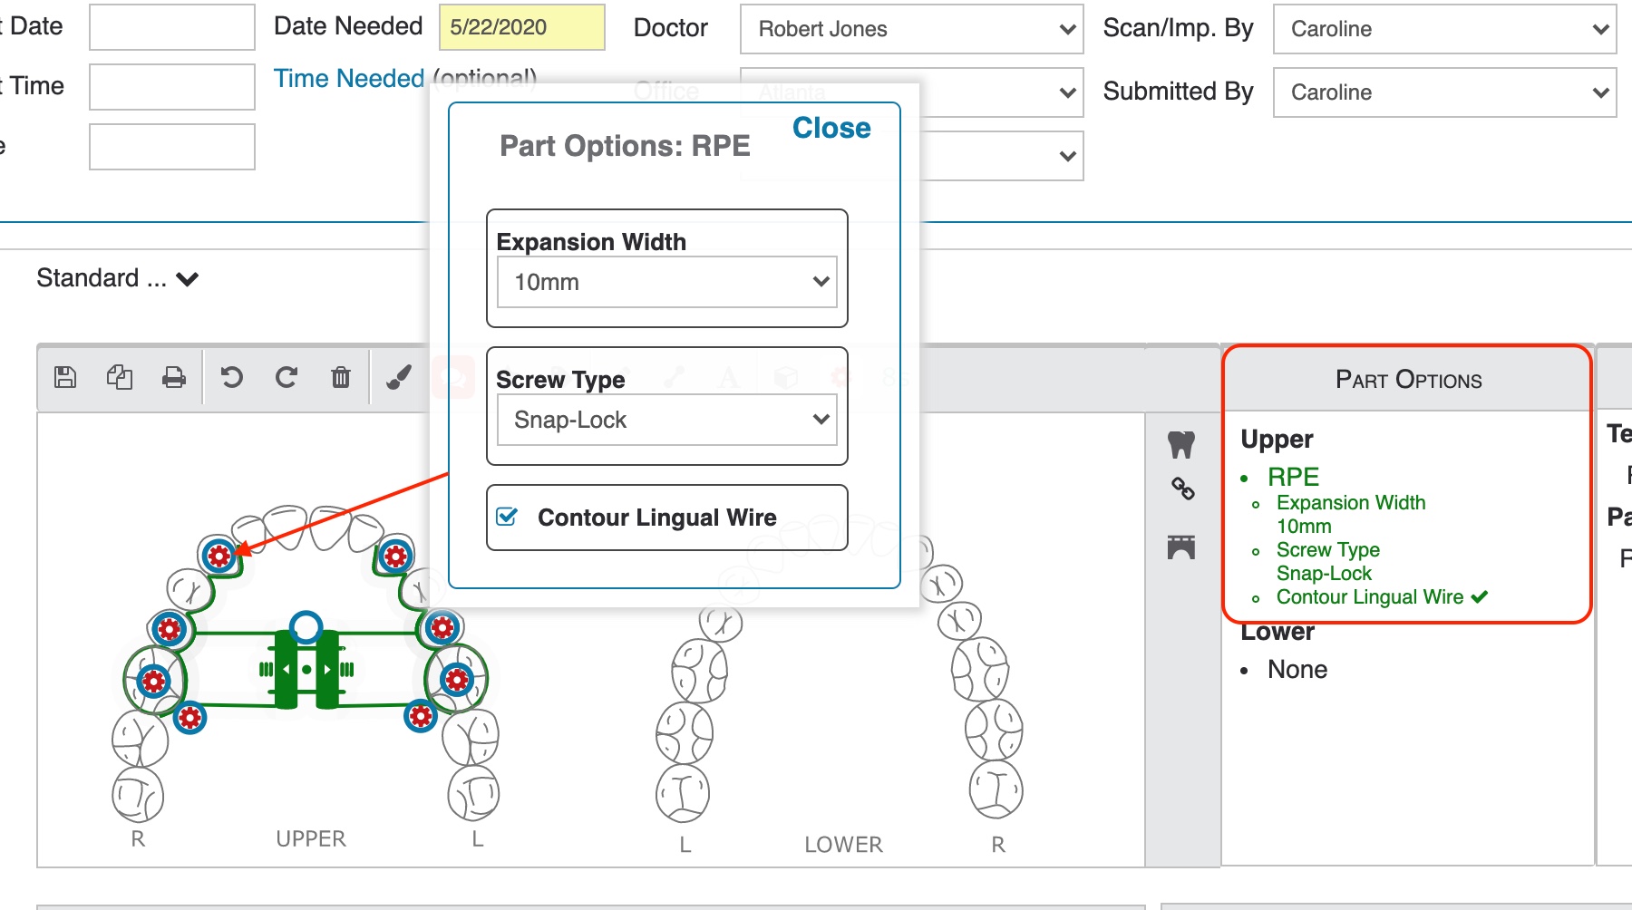The image size is (1632, 910).
Task: Uncheck the Contour Lingual Wire checkbox
Action: 507,517
